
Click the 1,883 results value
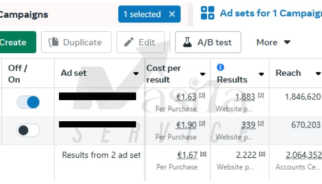click(x=245, y=97)
